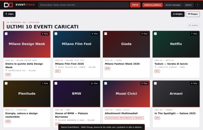Mark the Musei Civici card checkbox

(106, 83)
